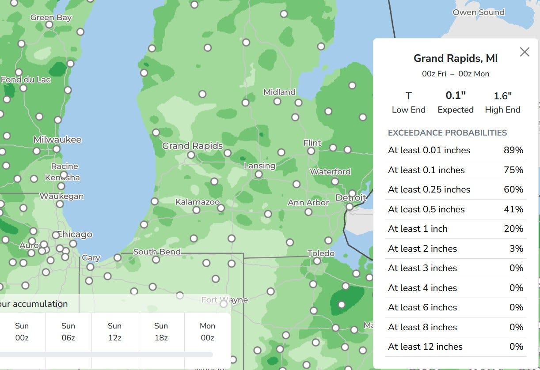Jump to Sun 12z on timeline

(x=114, y=332)
